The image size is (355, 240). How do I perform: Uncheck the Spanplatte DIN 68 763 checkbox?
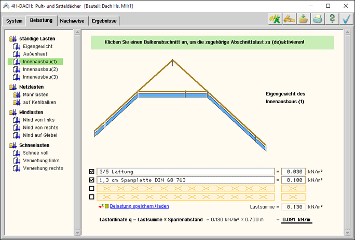pos(92,180)
